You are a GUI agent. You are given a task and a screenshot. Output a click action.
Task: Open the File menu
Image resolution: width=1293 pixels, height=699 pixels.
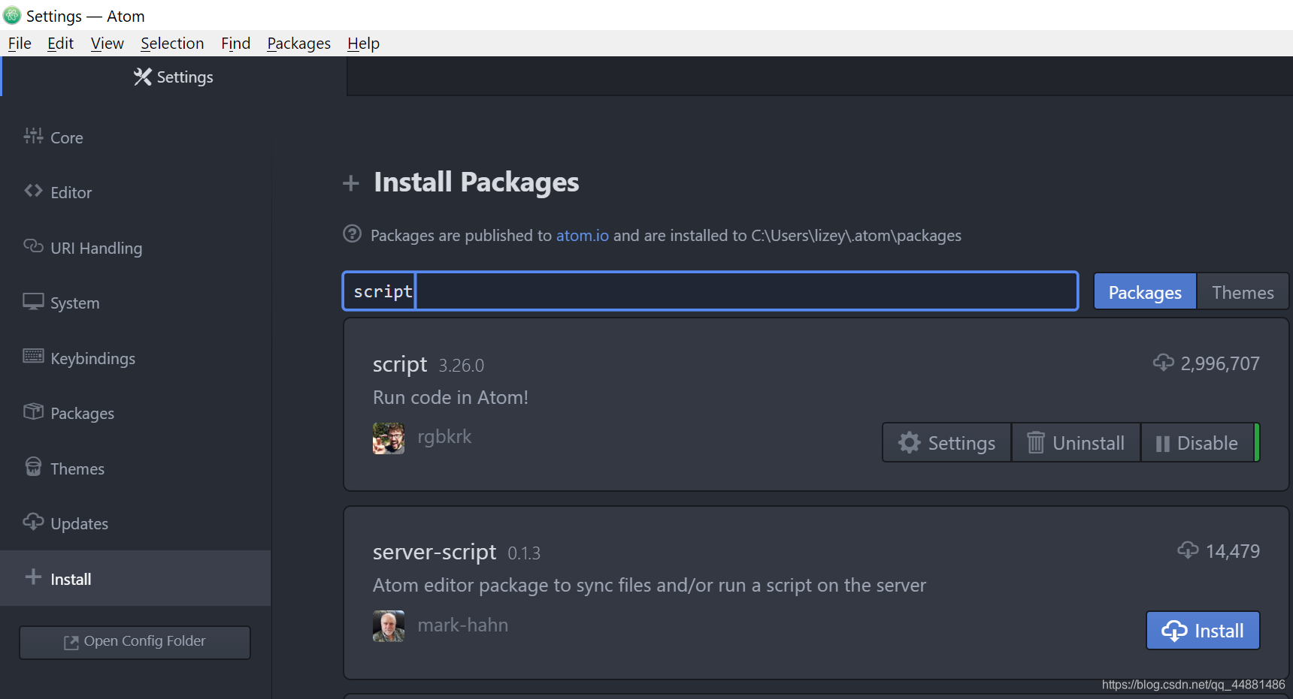20,44
